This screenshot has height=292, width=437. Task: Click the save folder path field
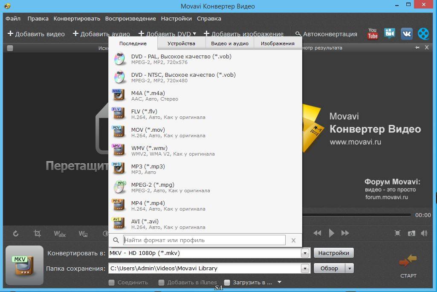pyautogui.click(x=205, y=268)
